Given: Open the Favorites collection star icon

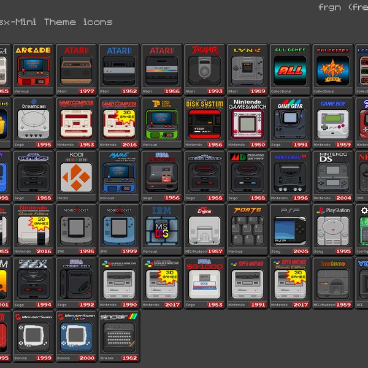Looking at the screenshot, I should click(x=333, y=69).
